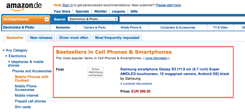
Task: Select the Given most often tab
Action: (74, 38)
